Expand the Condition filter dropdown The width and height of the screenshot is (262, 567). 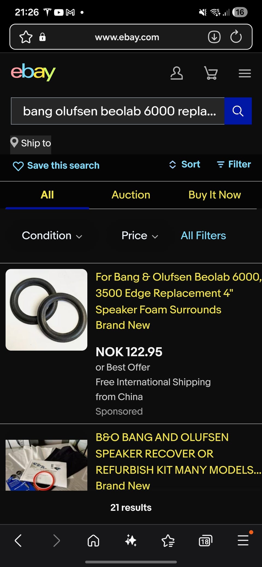(52, 236)
